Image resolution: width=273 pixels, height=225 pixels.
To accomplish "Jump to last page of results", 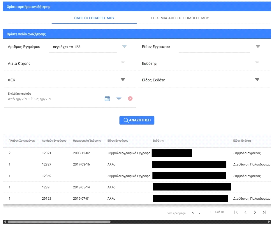I will [265, 212].
